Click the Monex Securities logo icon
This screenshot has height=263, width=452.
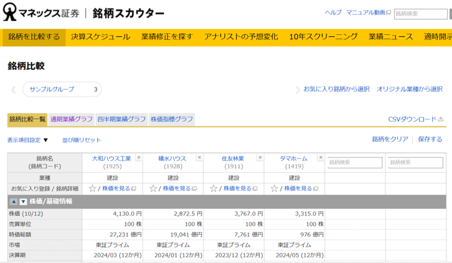[x=10, y=12]
